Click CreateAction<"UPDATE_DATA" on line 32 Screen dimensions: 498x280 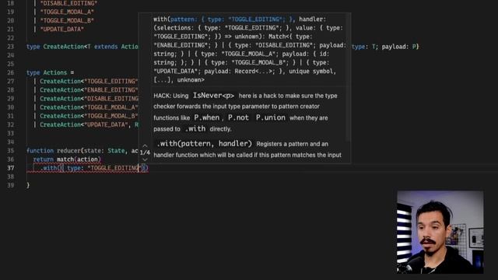(84, 124)
